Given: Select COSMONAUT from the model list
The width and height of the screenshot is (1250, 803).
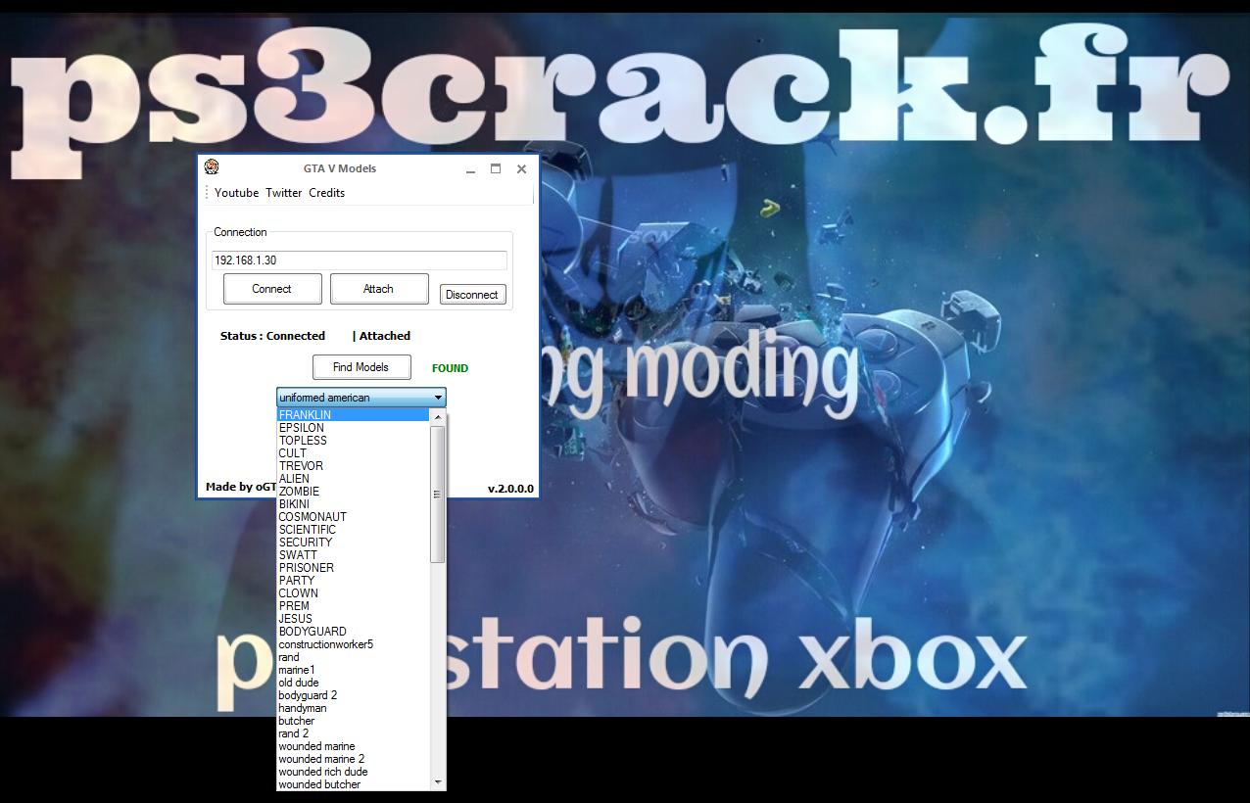Looking at the screenshot, I should pyautogui.click(x=354, y=517).
